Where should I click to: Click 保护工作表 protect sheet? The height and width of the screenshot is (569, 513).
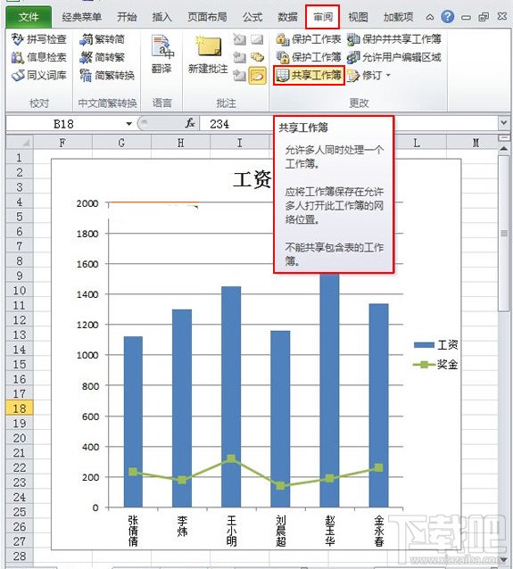[309, 39]
